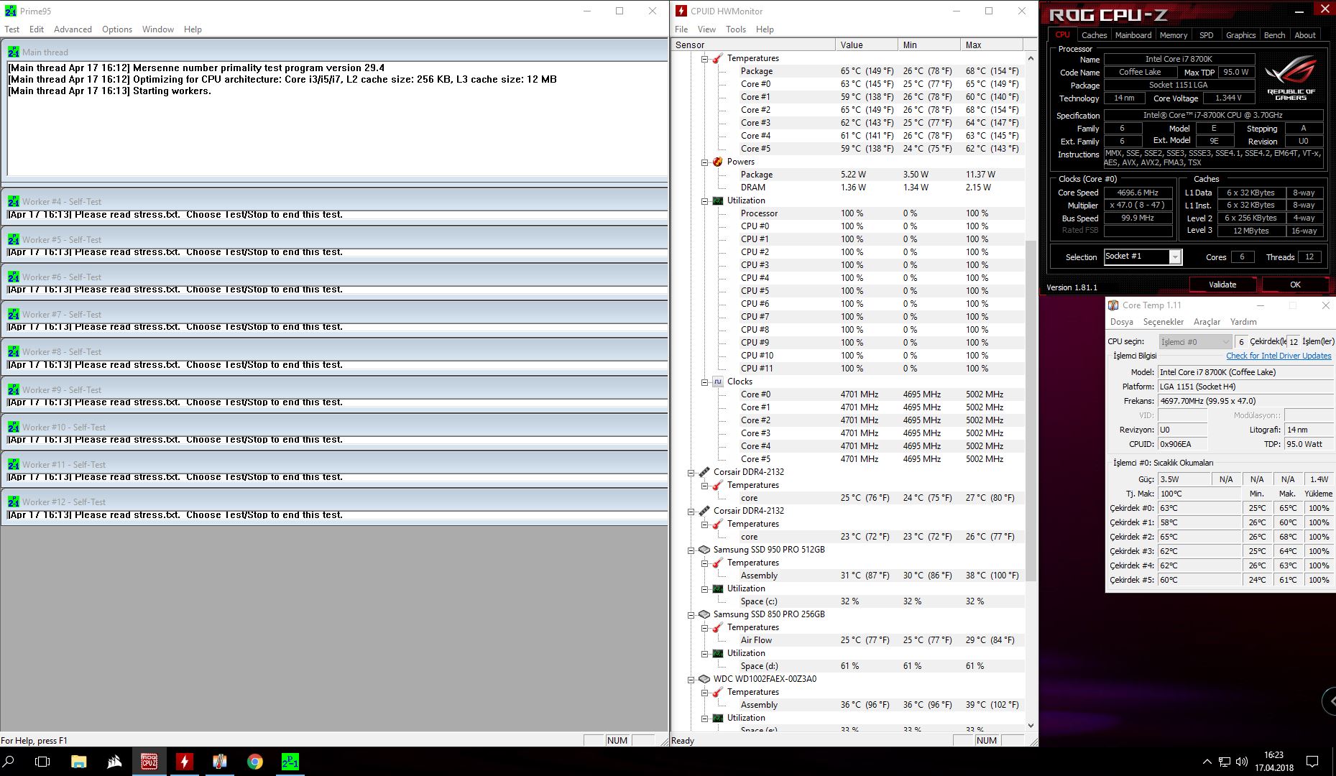Viewport: 1336px width, 776px height.
Task: Collapse the Powers node in HWMonitor
Action: pyautogui.click(x=705, y=162)
